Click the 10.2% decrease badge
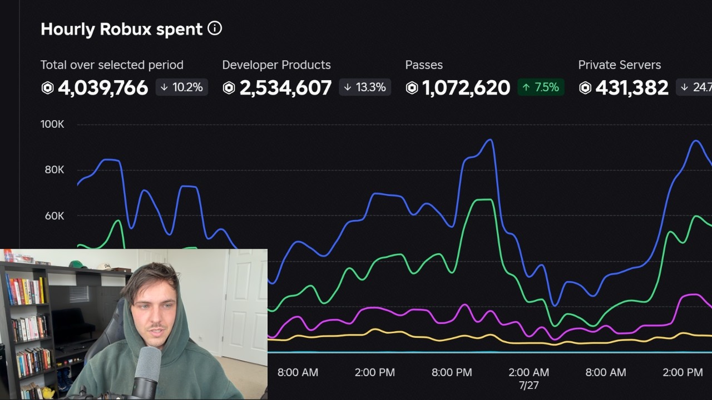Image resolution: width=712 pixels, height=400 pixels. [x=182, y=87]
